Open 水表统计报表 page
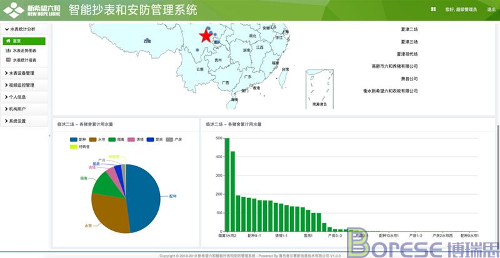The width and height of the screenshot is (500, 258). 24,60
